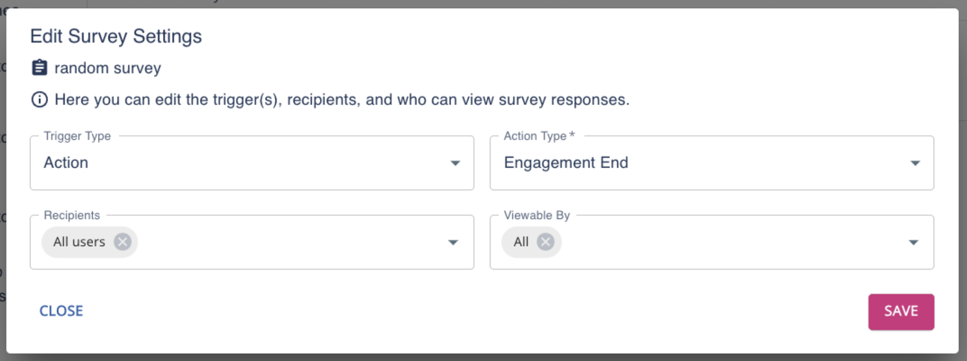Select the Action value in Trigger Type

(66, 163)
